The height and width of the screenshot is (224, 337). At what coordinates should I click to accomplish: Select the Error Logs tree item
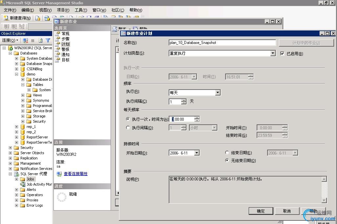[x=34, y=206]
